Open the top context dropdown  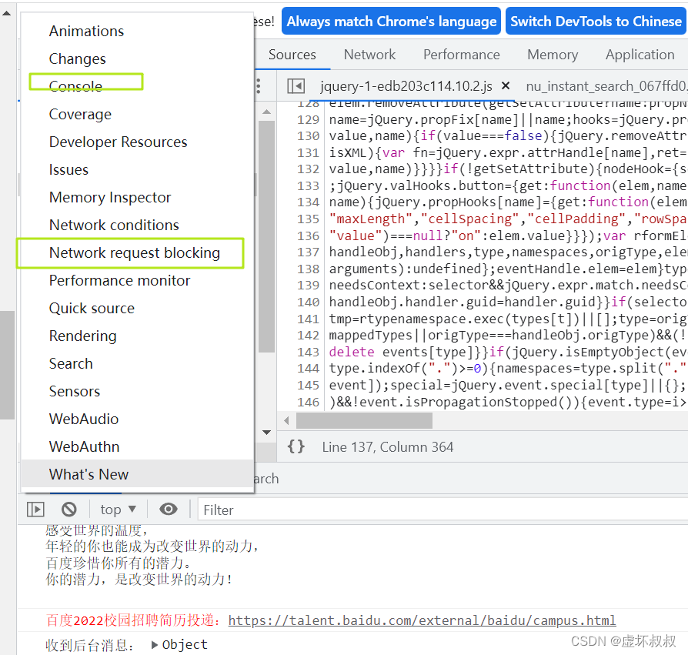118,510
